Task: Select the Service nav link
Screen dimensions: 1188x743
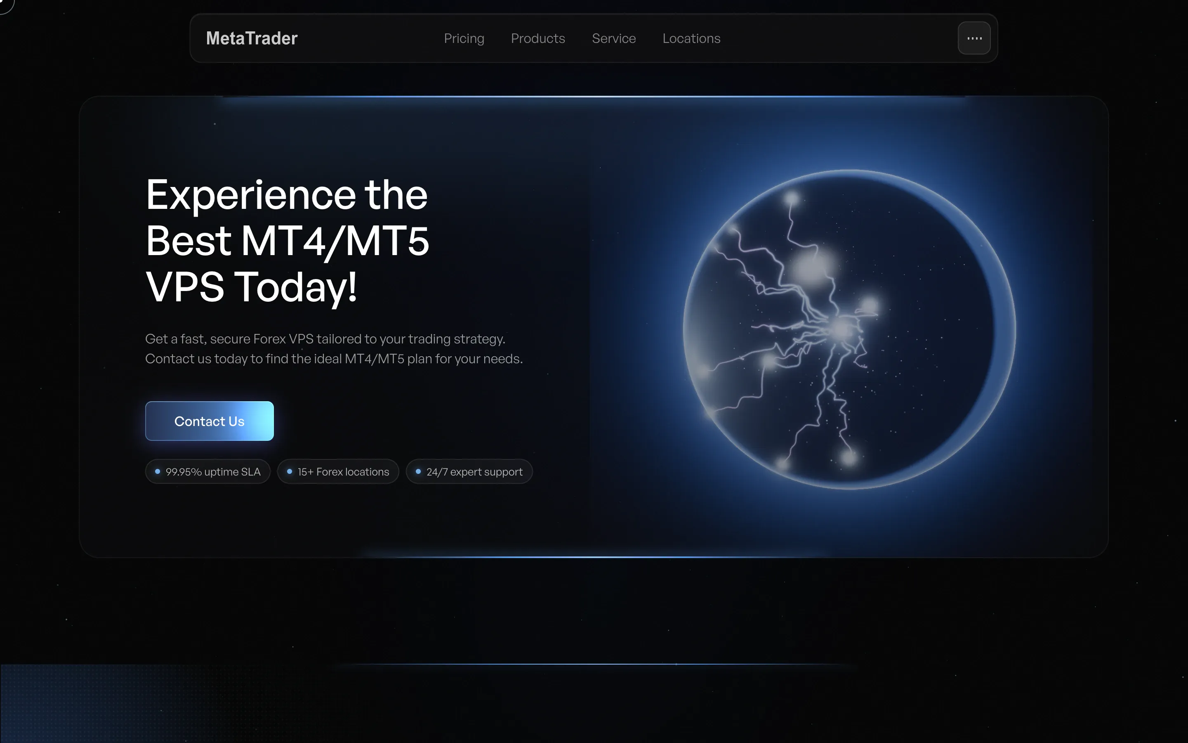Action: [x=614, y=38]
